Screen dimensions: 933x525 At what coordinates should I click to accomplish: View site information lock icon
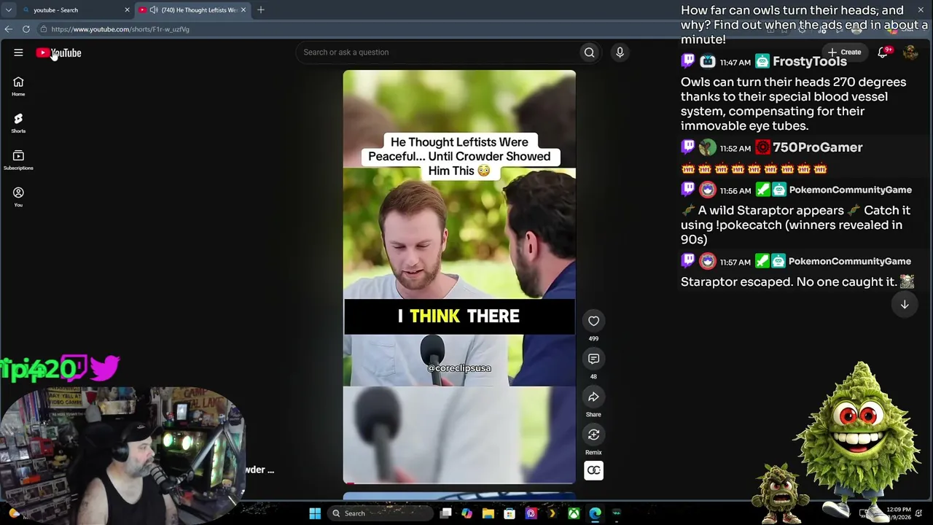point(44,29)
